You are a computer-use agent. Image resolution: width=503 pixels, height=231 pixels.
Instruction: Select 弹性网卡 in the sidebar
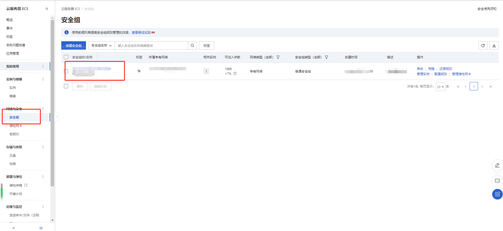[x=16, y=126]
